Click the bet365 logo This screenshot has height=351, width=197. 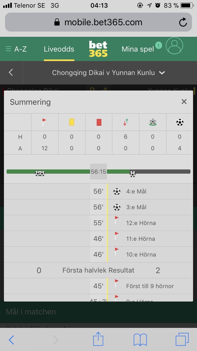point(98,49)
